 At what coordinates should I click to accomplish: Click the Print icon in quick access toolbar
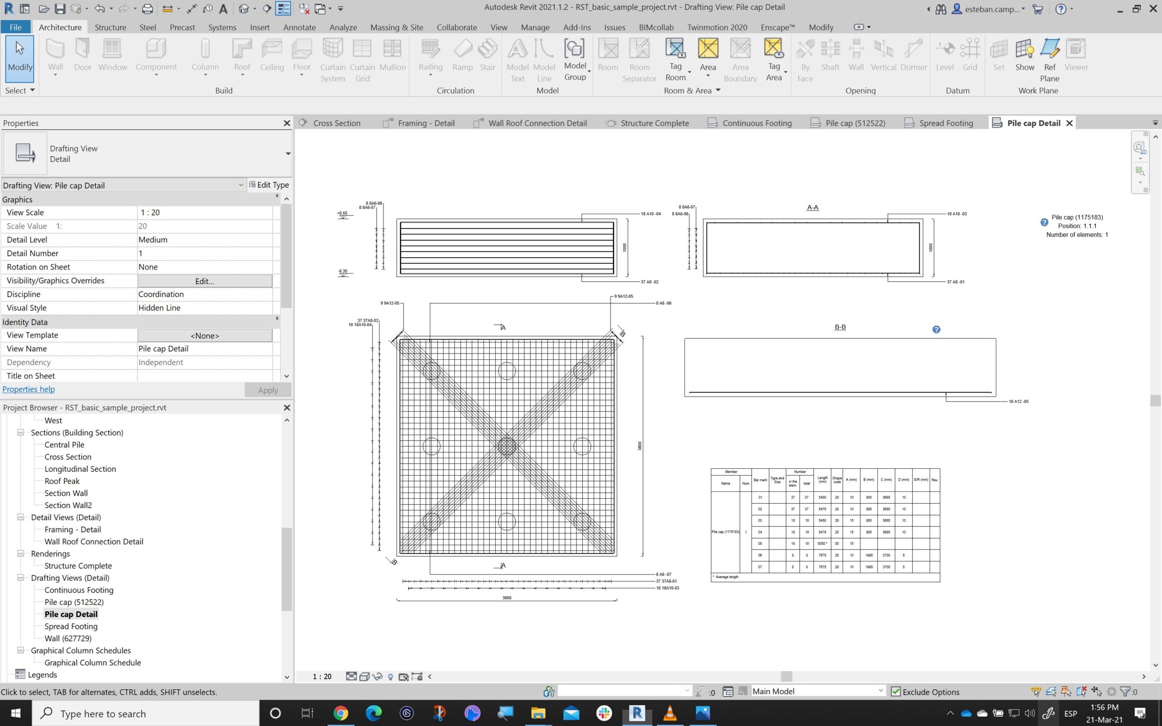[148, 9]
